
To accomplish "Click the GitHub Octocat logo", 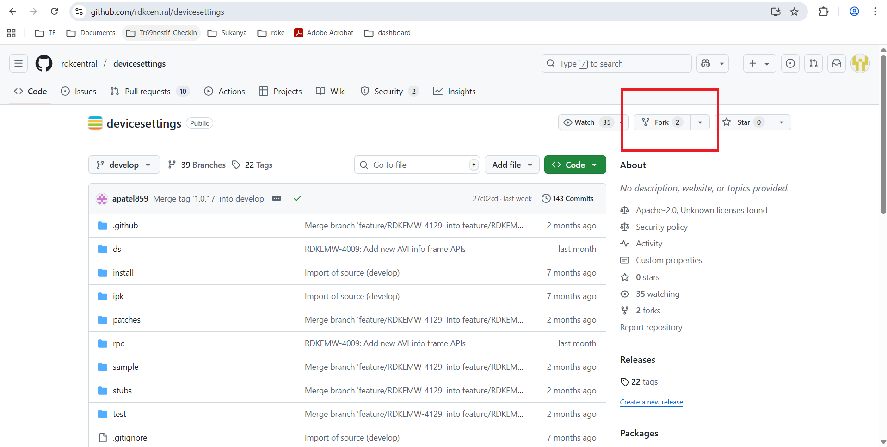I will click(44, 63).
